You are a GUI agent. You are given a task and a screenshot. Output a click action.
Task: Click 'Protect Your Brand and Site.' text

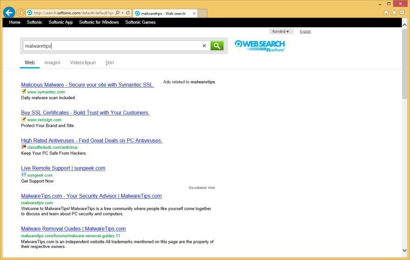48,126
